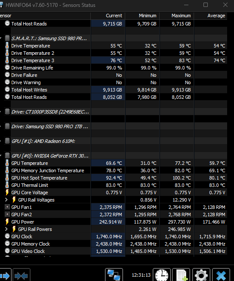The height and width of the screenshot is (281, 234).
Task: Click the blue expand arrows icon
Action: (x=5, y=275)
